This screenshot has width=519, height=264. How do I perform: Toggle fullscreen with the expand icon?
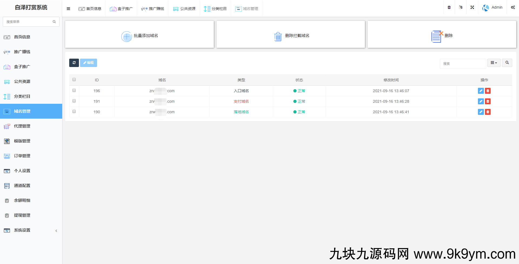[472, 8]
